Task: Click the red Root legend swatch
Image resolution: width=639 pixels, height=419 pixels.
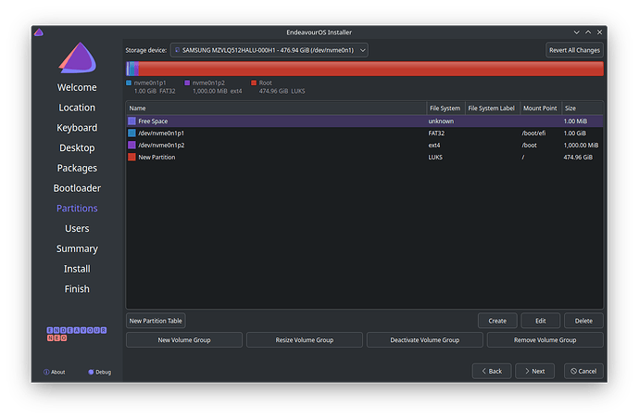Action: [x=254, y=83]
